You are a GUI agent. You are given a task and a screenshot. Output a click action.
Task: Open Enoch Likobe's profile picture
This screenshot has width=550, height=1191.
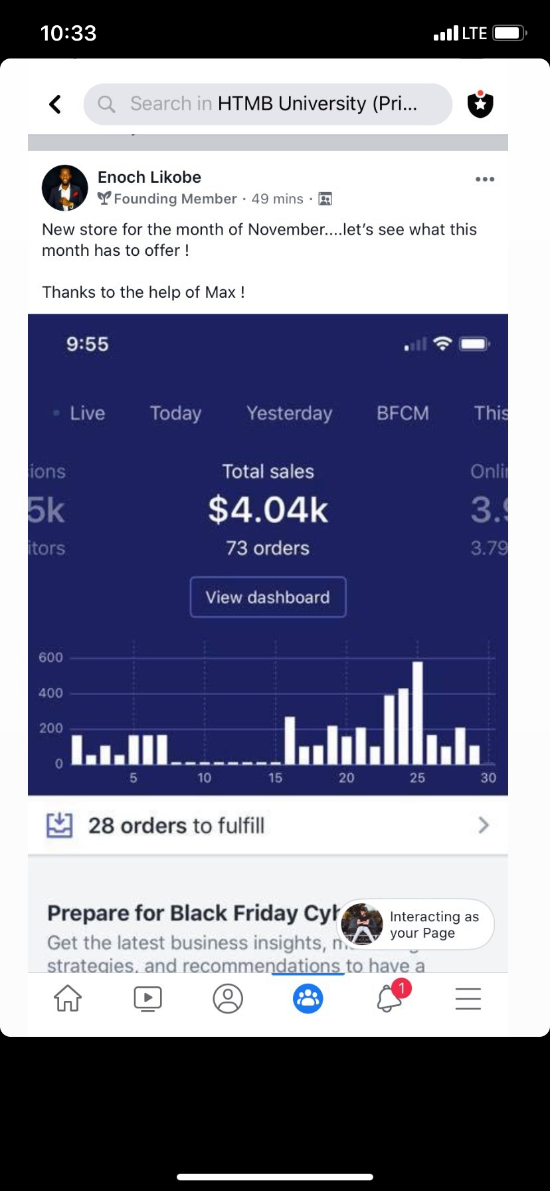coord(65,188)
